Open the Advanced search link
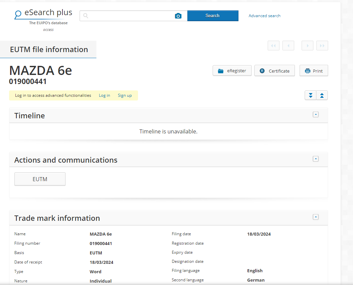The width and height of the screenshot is (353, 285). pyautogui.click(x=265, y=16)
